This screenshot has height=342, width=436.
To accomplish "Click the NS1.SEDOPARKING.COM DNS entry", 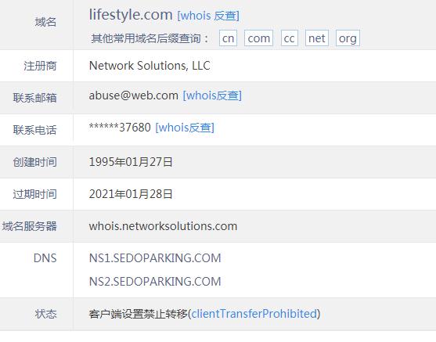I will pyautogui.click(x=155, y=258).
